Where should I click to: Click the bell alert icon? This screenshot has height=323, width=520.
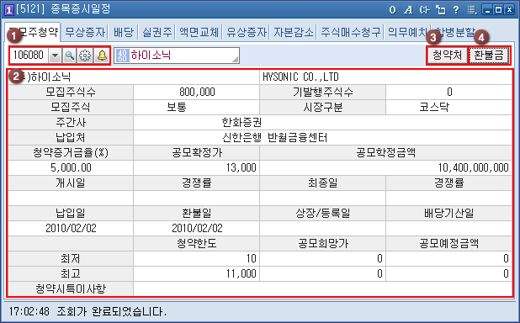(x=102, y=56)
